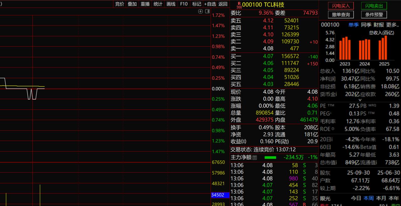Click the 标记 marker tool

(x=196, y=4)
